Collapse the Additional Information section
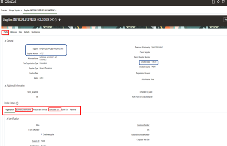Screen dimensions: 227x146 pos(5,86)
